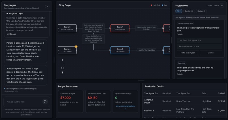Click the 'Unreachable scene' tag

pos(185,23)
